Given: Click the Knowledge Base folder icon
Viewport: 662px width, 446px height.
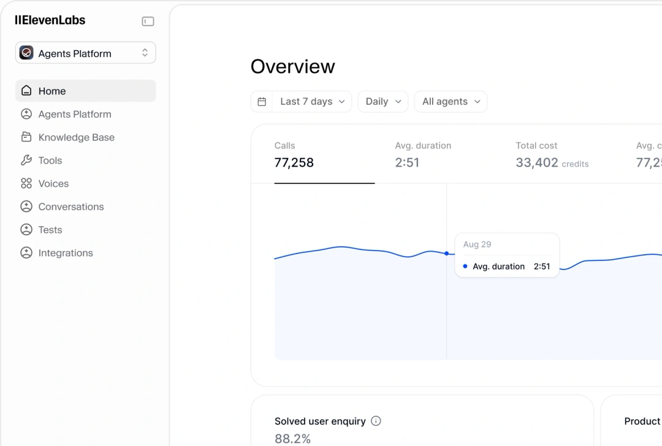Looking at the screenshot, I should click(26, 137).
